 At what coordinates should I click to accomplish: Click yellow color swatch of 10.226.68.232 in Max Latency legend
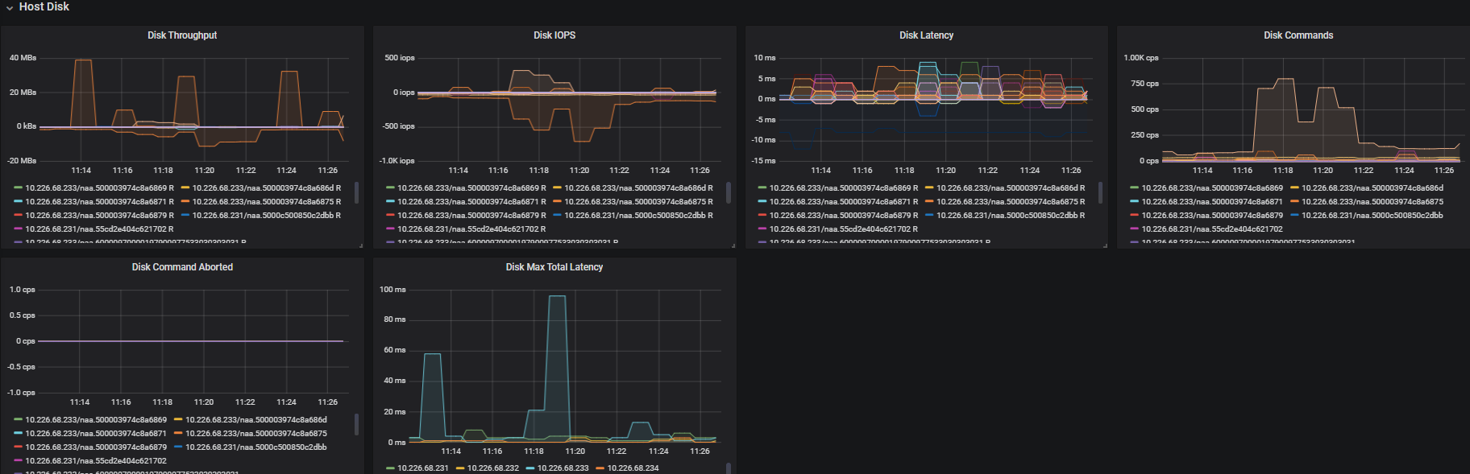point(460,468)
